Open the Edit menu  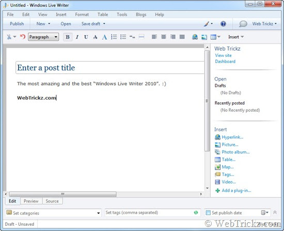(26, 14)
